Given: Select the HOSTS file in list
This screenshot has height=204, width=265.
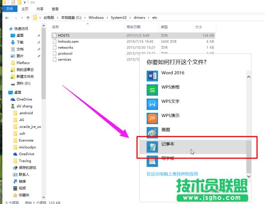Looking at the screenshot, I should (63, 35).
